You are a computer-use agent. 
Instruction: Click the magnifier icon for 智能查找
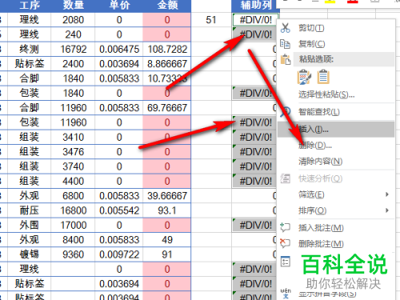tap(285, 112)
